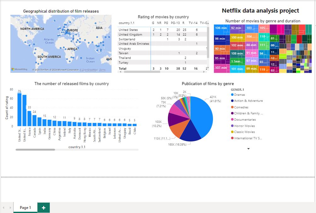This screenshot has height=213, width=316.
Task: Select the 90 min treemap tile
Action: (222, 50)
